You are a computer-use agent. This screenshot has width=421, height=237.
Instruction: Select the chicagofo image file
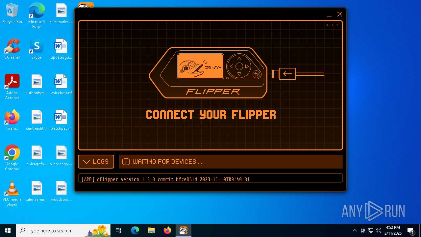37,156
